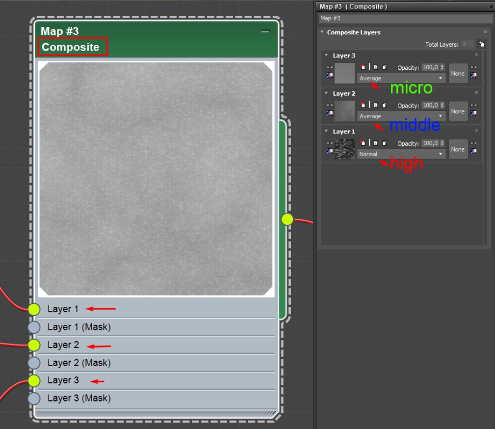
Task: Adjust Layer 3 opacity spinner arrows
Action: click(442, 67)
